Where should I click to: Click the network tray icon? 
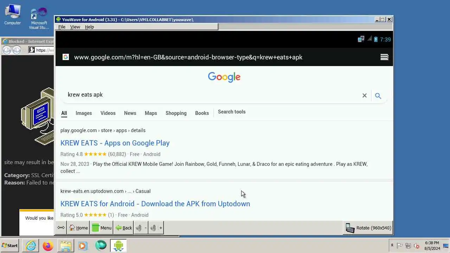408,246
